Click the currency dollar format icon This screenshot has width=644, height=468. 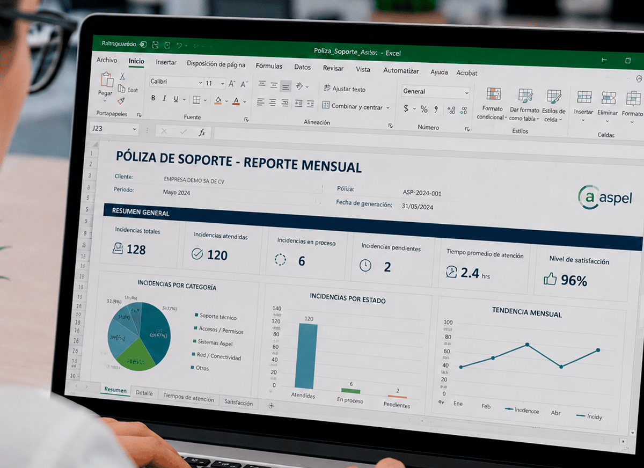pos(406,109)
